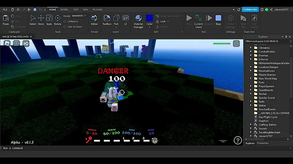Open the steven52707 account menu

click(x=283, y=9)
